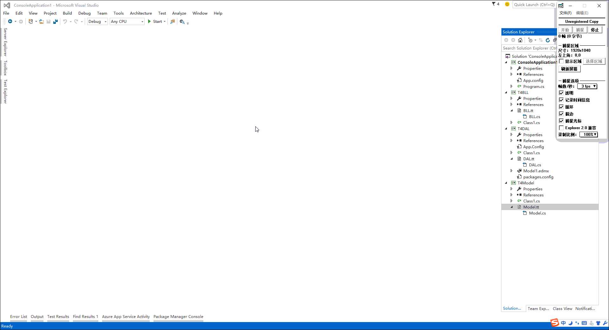609x330 pixels.
Task: Enable the 显示区域 checkbox
Action: (561, 61)
